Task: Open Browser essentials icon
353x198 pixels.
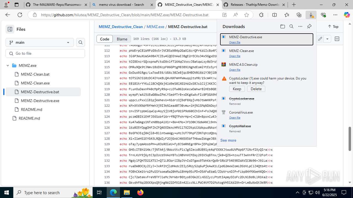Action: tap(323, 15)
